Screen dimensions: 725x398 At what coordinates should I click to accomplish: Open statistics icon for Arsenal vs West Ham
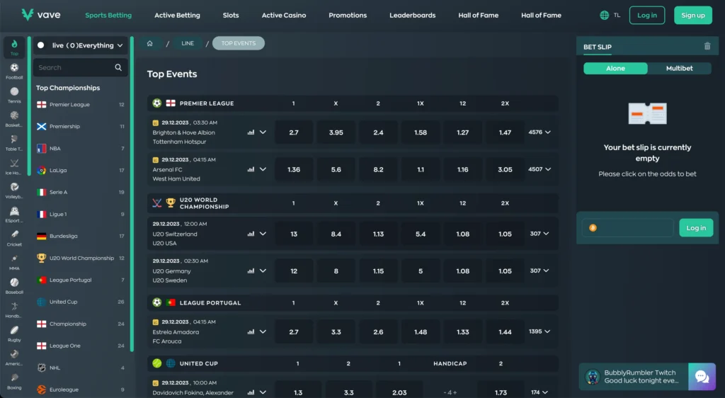[x=251, y=169]
